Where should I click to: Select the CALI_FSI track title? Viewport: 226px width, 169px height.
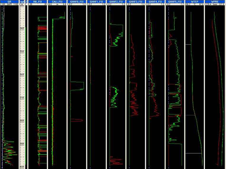click(x=57, y=1)
